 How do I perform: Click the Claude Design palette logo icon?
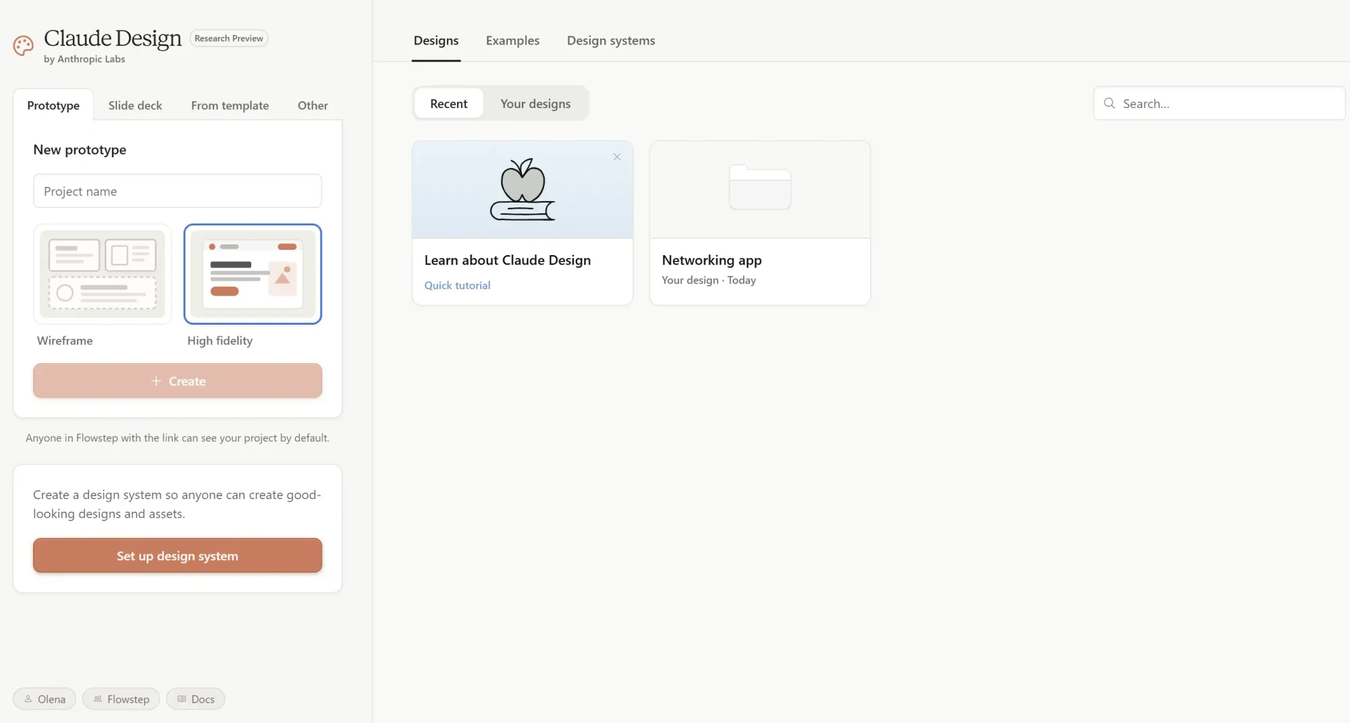(x=23, y=45)
